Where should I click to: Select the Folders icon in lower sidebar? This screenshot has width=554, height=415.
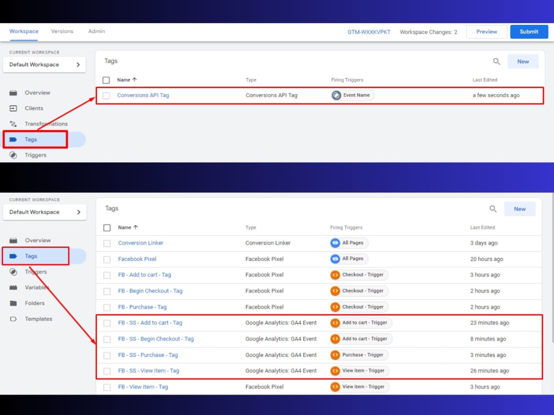[x=13, y=303]
